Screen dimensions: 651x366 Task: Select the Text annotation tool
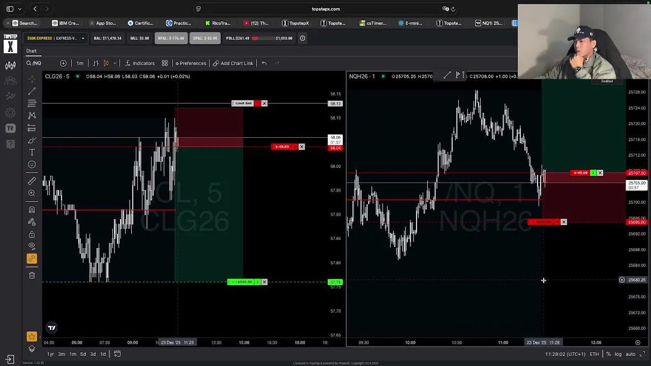[32, 152]
